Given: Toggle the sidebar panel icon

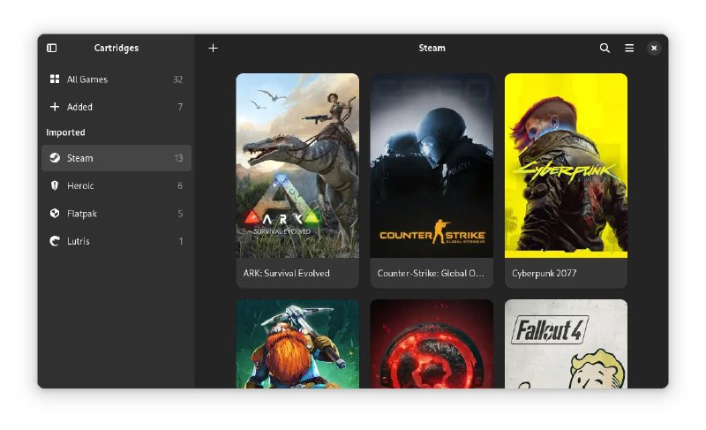Looking at the screenshot, I should point(52,48).
